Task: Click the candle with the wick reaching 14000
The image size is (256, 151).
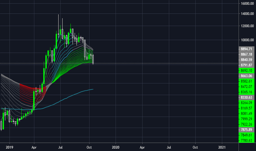Action: pos(59,34)
